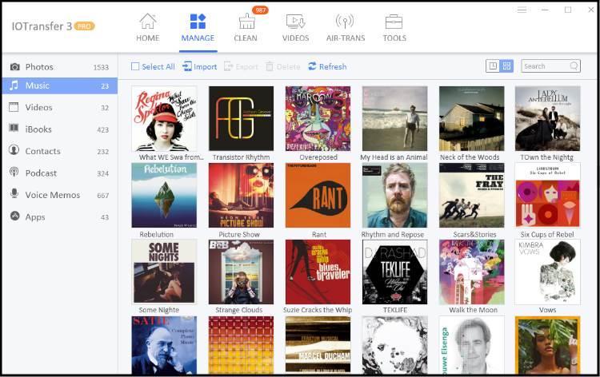Click the search magnifier icon

[x=574, y=66]
